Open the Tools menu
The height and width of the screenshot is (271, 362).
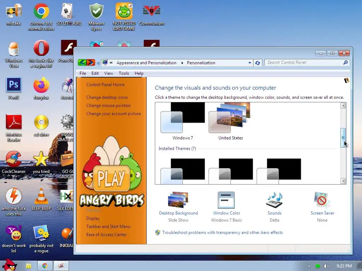pyautogui.click(x=124, y=73)
